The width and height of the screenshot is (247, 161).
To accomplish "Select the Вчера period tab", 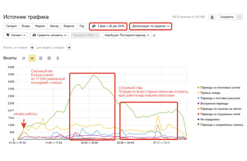I will [x=26, y=26].
